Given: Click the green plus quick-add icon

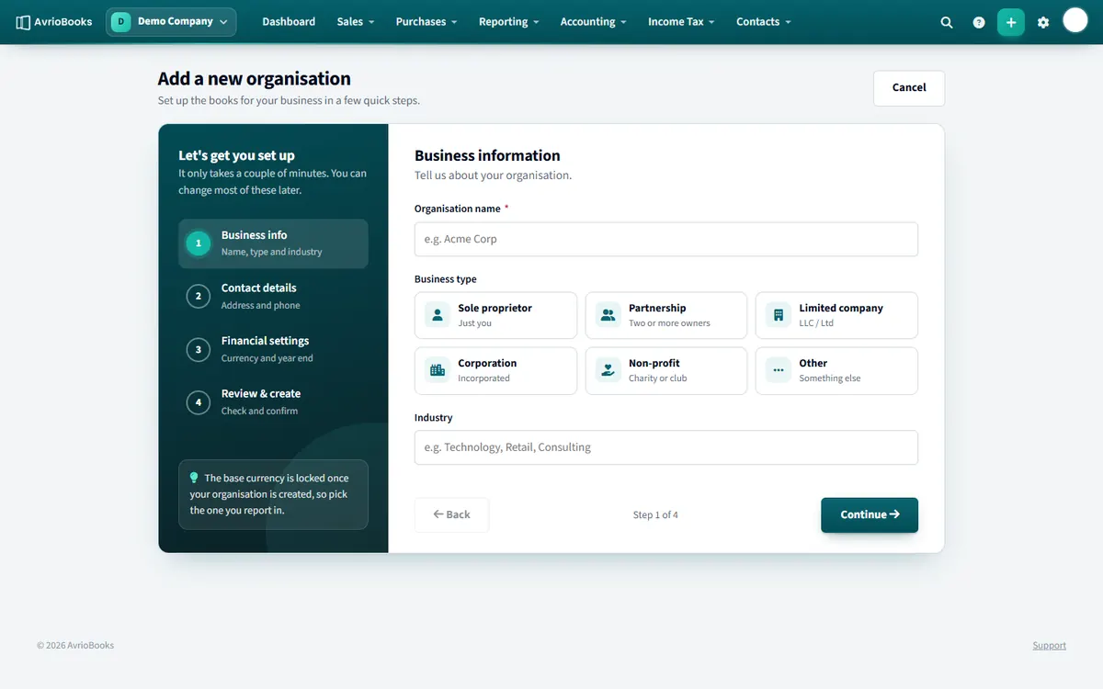Looking at the screenshot, I should tap(1011, 22).
